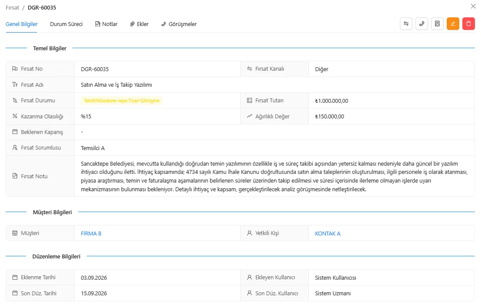
Task: Click the '15.09.2026' last edit date
Action: tap(94, 294)
